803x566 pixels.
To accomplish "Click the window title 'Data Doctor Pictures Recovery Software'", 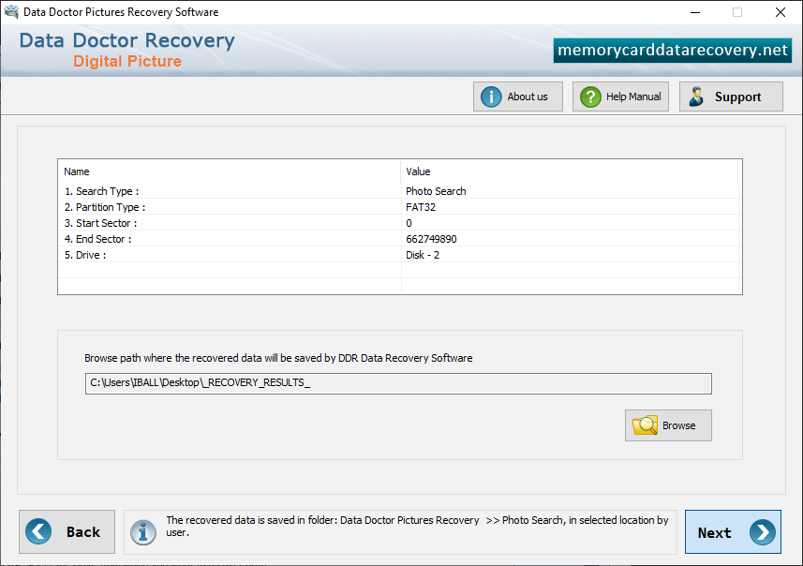I will click(x=121, y=12).
